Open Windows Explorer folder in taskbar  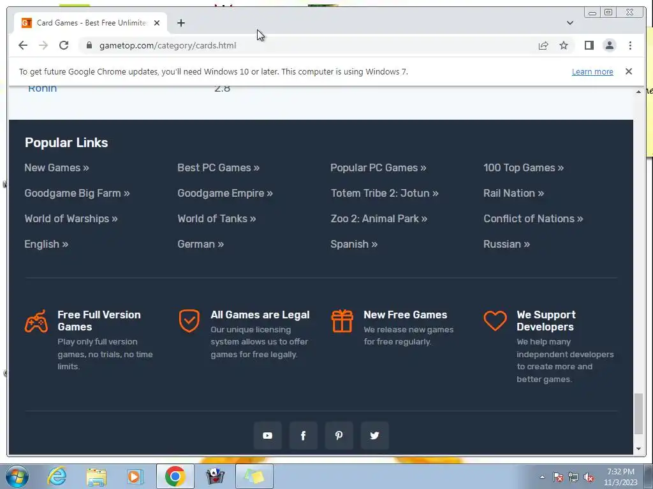(x=96, y=476)
